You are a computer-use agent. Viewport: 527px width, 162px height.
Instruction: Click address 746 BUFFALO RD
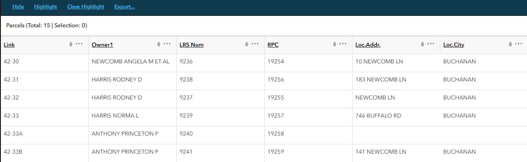(378, 116)
